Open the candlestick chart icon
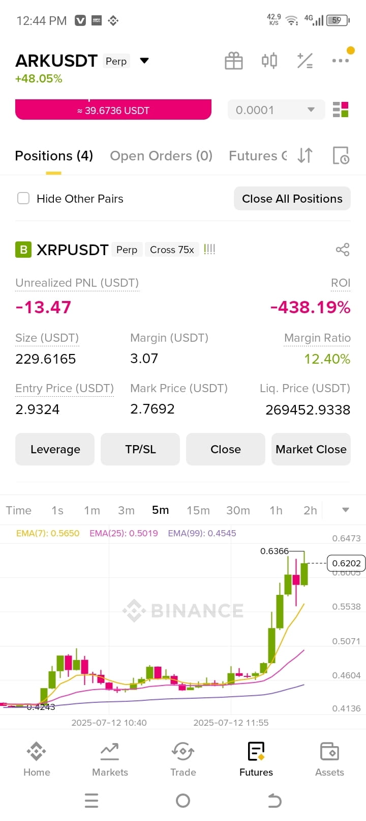This screenshot has height=821, width=366. [x=269, y=61]
